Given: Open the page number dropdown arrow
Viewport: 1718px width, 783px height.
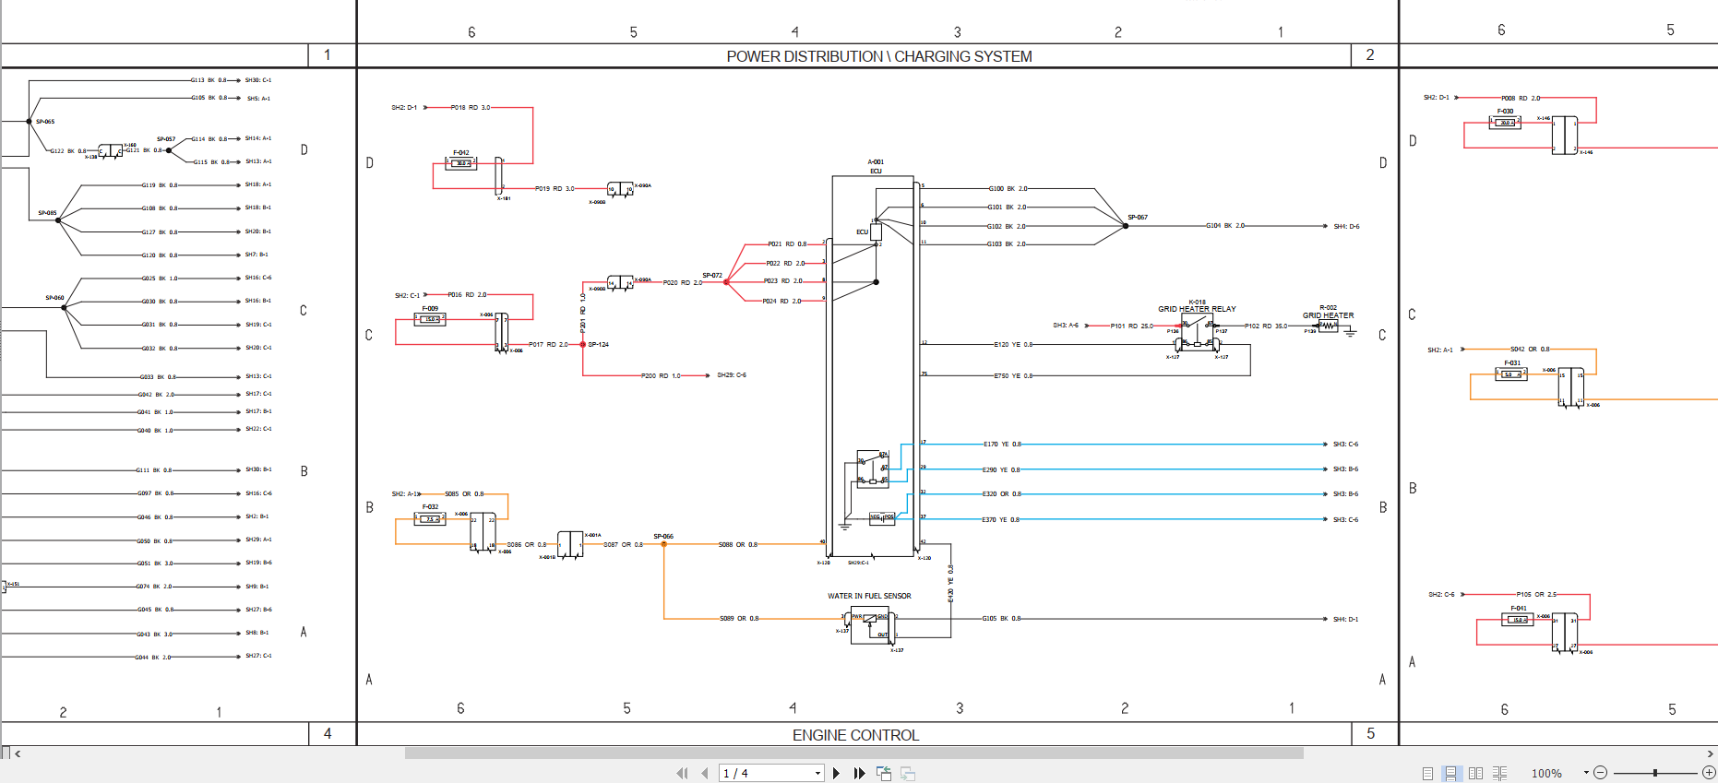Looking at the screenshot, I should pyautogui.click(x=817, y=773).
